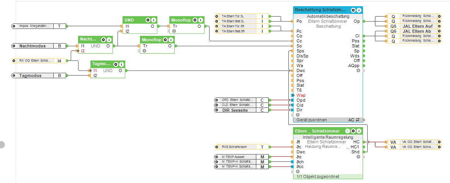The width and height of the screenshot is (450, 183).
Task: Click gear on TA Eltern Tür 3L
Action: tap(216, 16)
